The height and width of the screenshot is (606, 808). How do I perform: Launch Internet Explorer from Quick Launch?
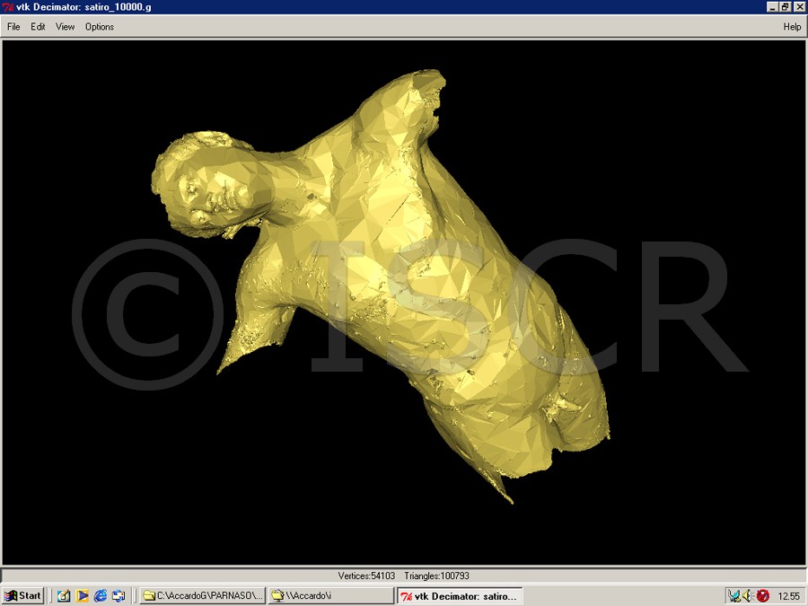pos(100,596)
